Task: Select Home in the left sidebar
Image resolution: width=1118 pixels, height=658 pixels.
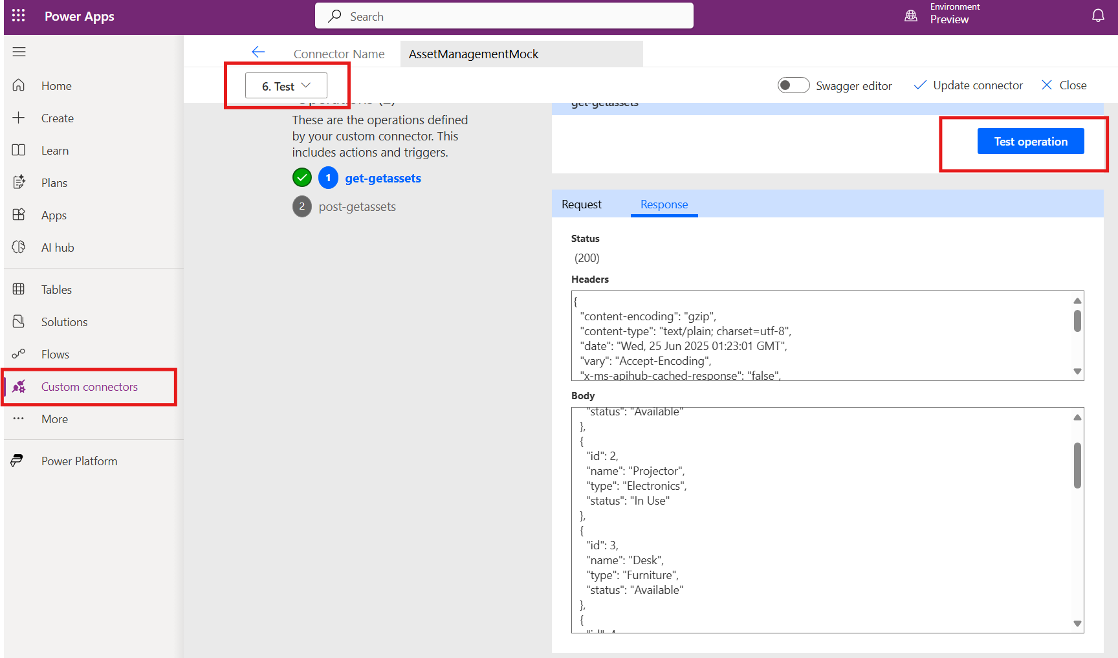Action: point(56,85)
